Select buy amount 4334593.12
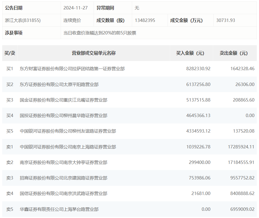 [198, 131]
